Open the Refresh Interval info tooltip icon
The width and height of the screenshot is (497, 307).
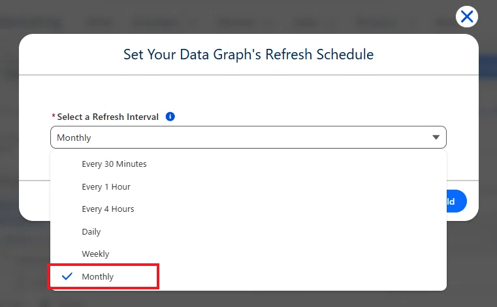[170, 117]
